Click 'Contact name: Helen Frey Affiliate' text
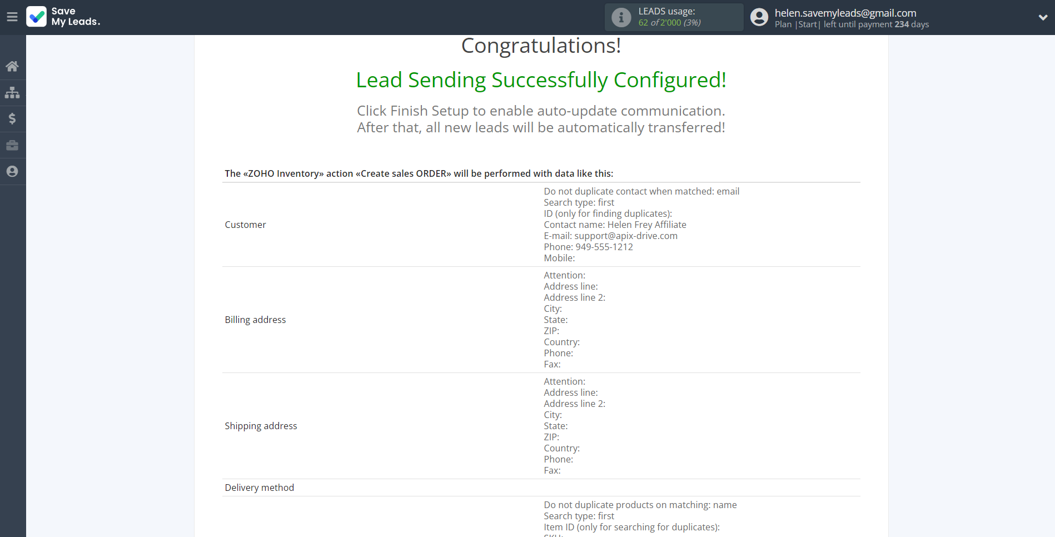 pos(615,225)
